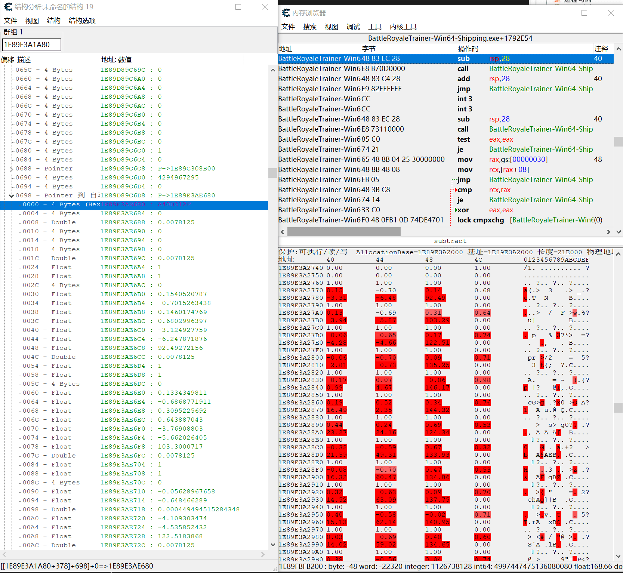
Task: Click the 地址 column header in disassembler
Action: (320, 49)
